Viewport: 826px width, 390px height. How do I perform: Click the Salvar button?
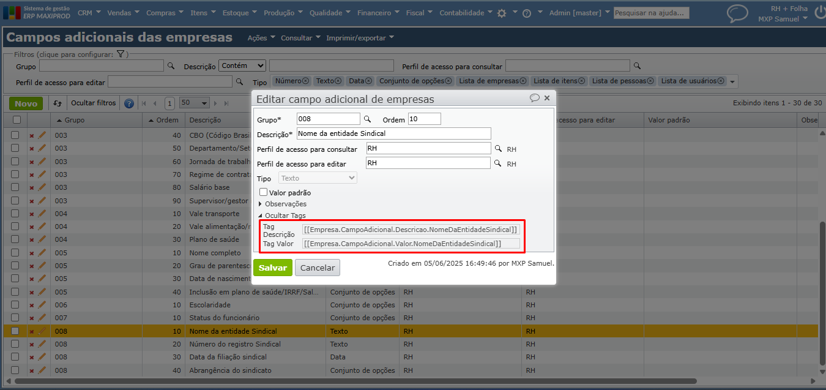click(273, 268)
